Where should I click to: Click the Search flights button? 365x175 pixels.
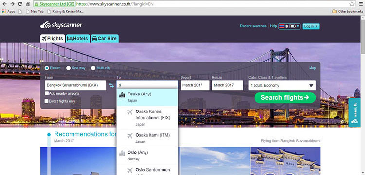[285, 97]
